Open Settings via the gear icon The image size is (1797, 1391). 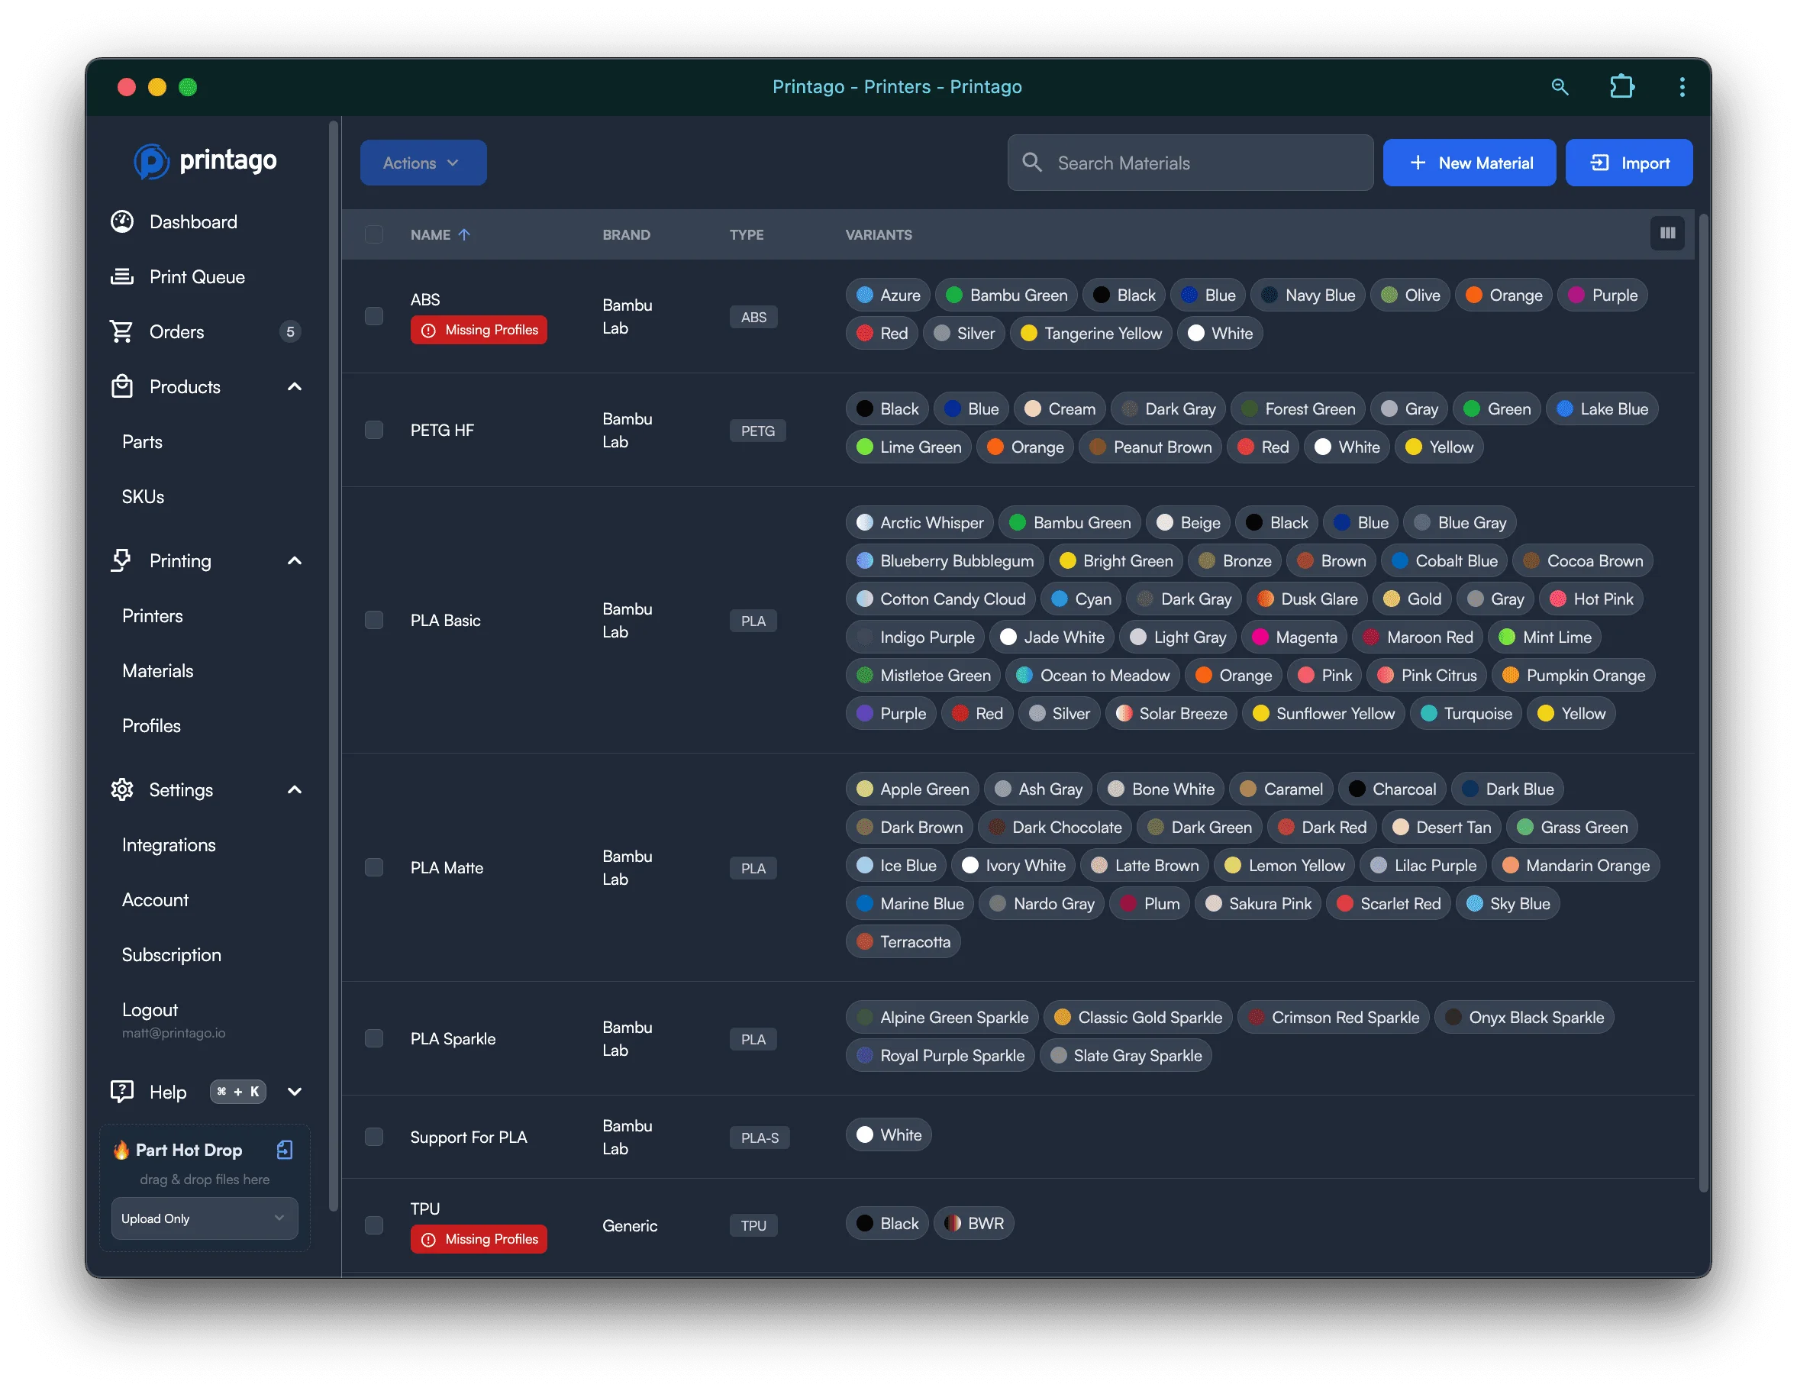coord(122,789)
